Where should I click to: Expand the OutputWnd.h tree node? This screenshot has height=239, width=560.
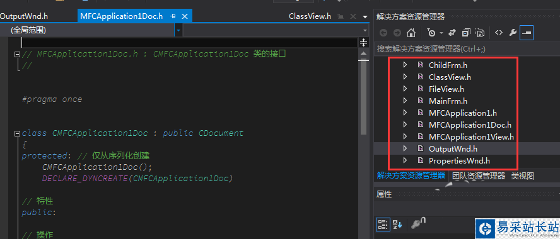[x=405, y=148]
